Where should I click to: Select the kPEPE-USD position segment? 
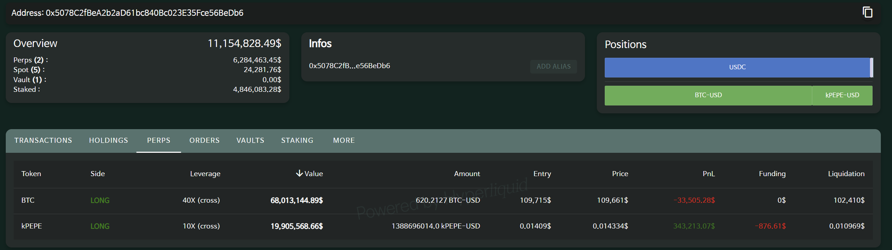tap(842, 95)
